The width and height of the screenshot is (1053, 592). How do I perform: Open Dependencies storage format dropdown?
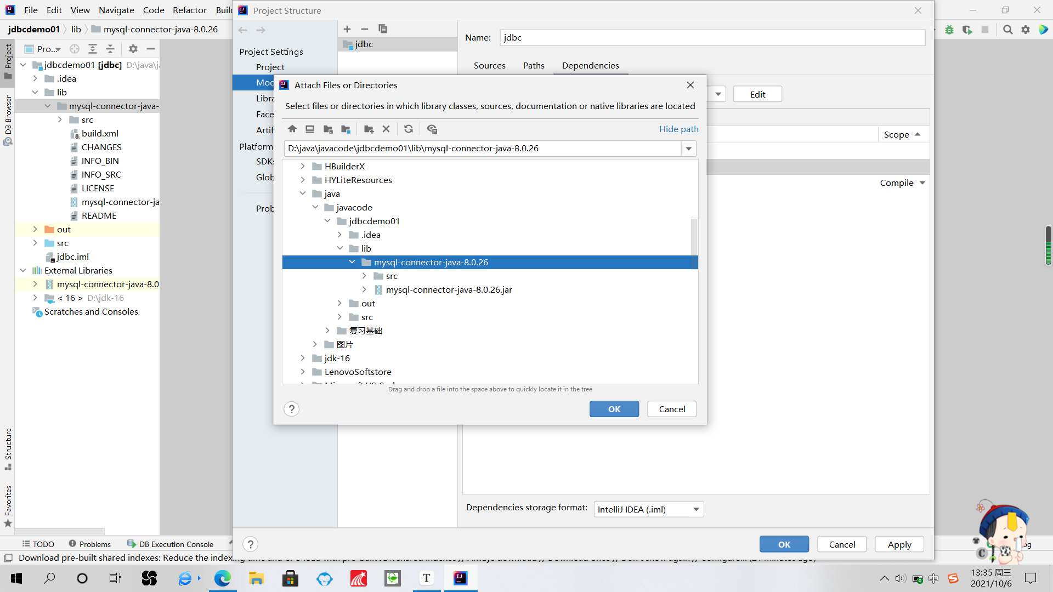[x=696, y=509]
